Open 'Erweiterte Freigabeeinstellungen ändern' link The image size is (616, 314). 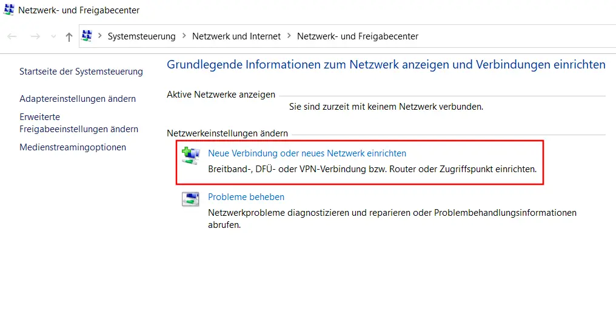click(x=79, y=123)
